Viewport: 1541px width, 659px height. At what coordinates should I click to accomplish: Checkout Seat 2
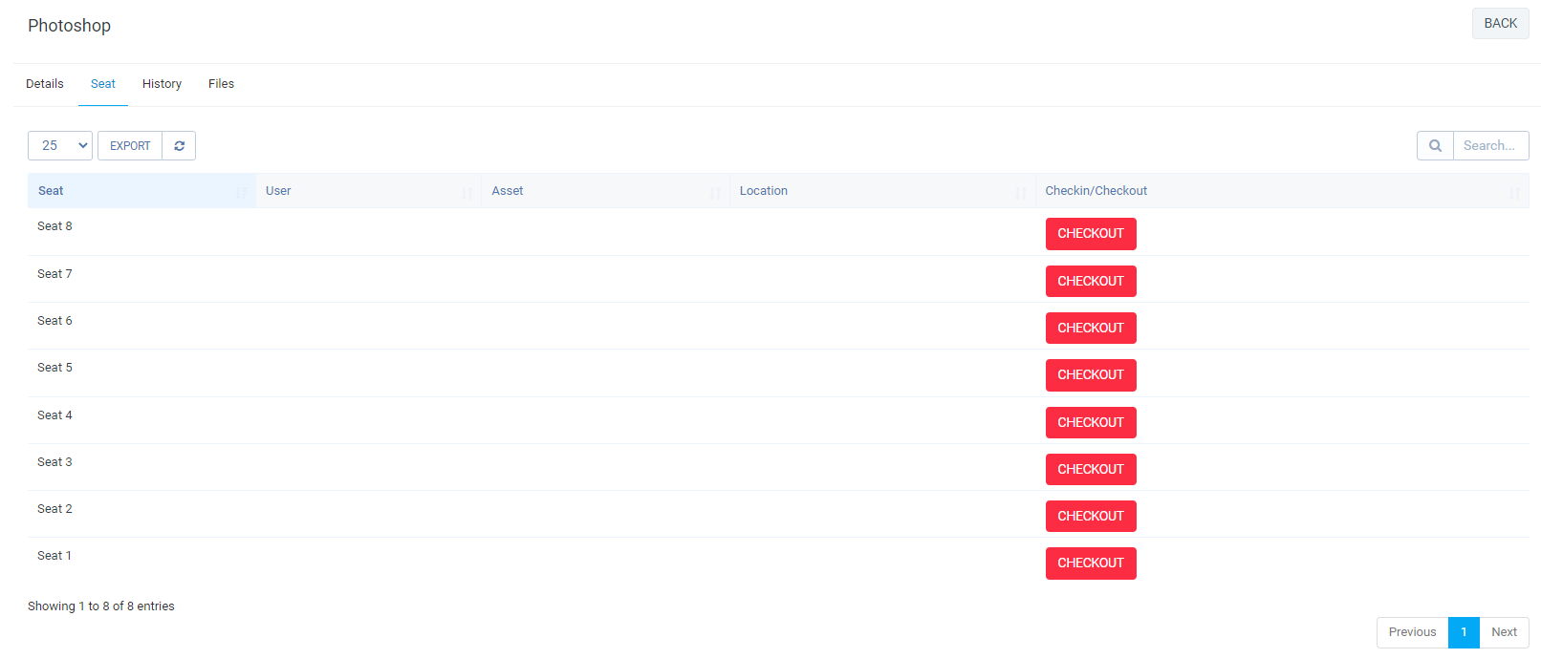click(1091, 516)
